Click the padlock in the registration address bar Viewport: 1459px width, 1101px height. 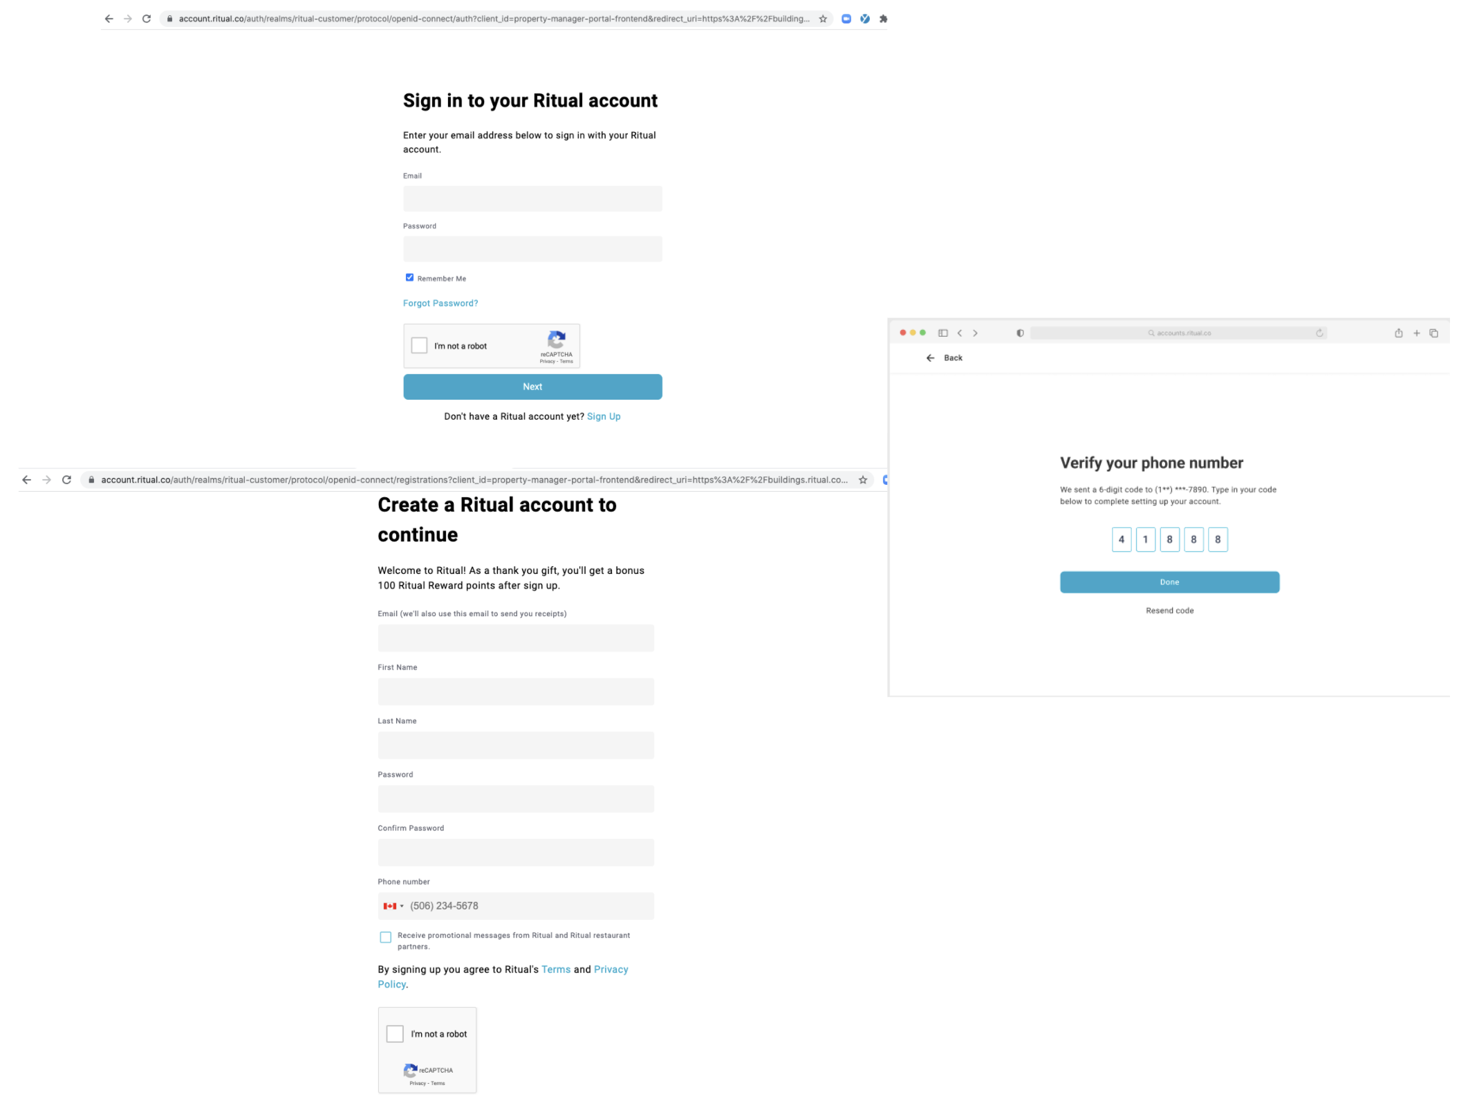tap(91, 480)
